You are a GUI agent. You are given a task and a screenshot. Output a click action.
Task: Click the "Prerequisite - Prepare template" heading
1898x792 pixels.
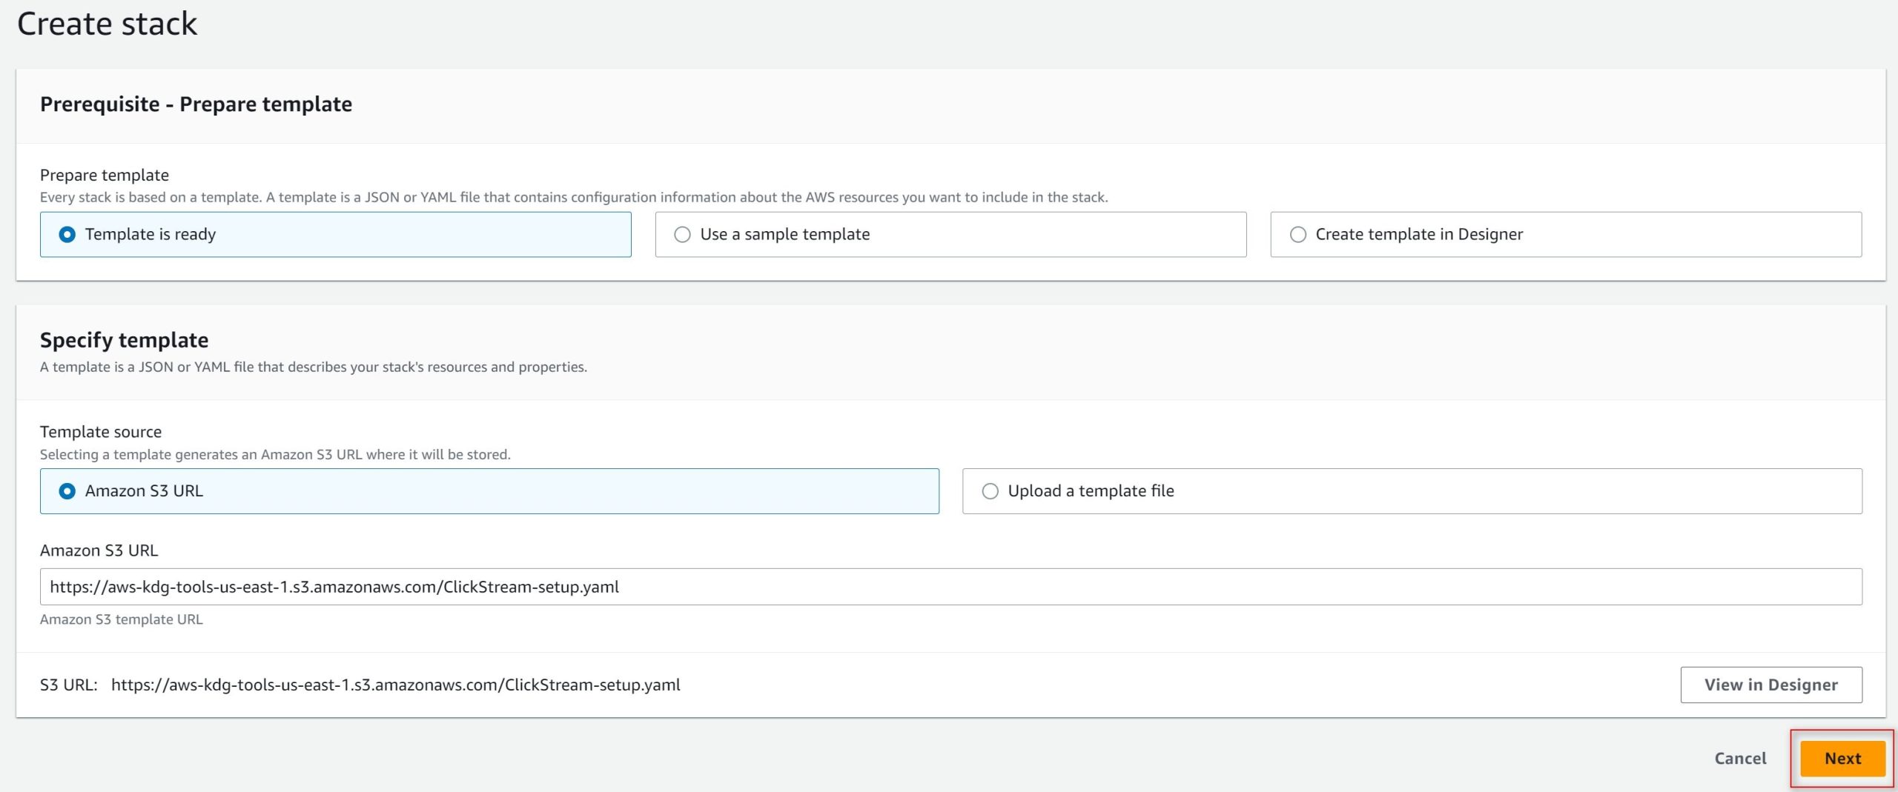(x=196, y=104)
